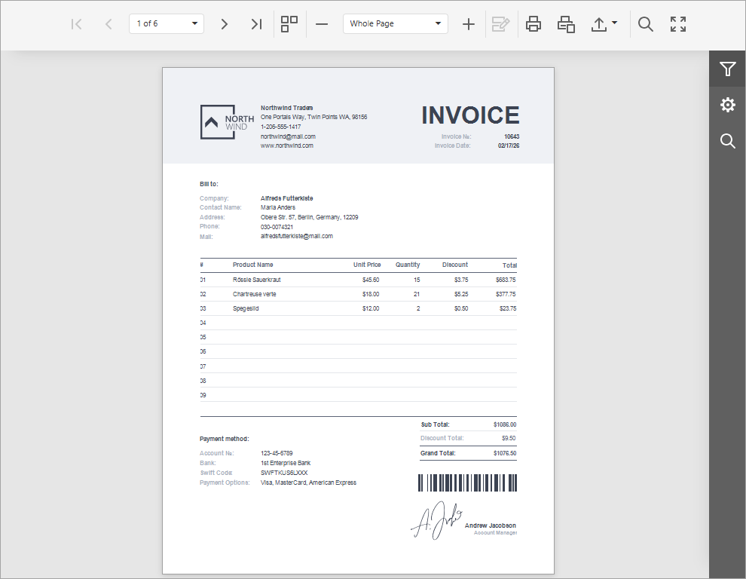Click the Product Name column header
This screenshot has height=579, width=746.
252,265
